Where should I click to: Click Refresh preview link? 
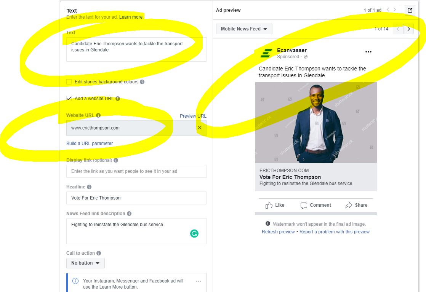(x=278, y=232)
